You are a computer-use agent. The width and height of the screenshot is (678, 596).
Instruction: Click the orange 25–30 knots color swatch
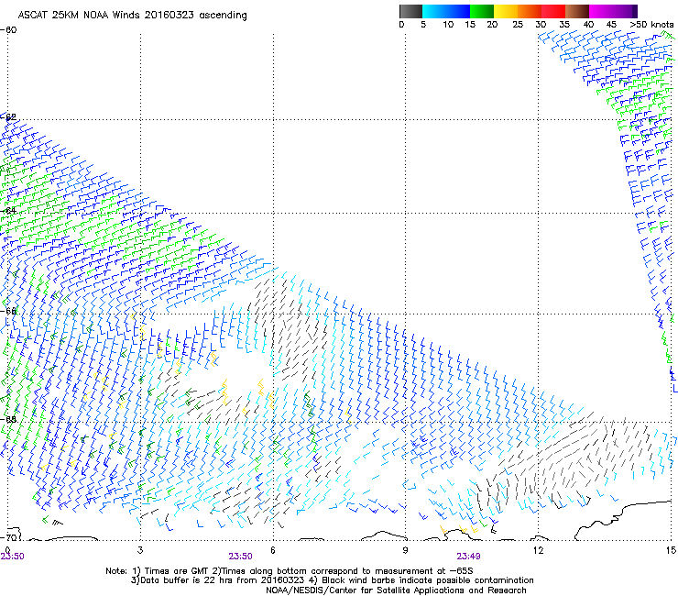530,11
